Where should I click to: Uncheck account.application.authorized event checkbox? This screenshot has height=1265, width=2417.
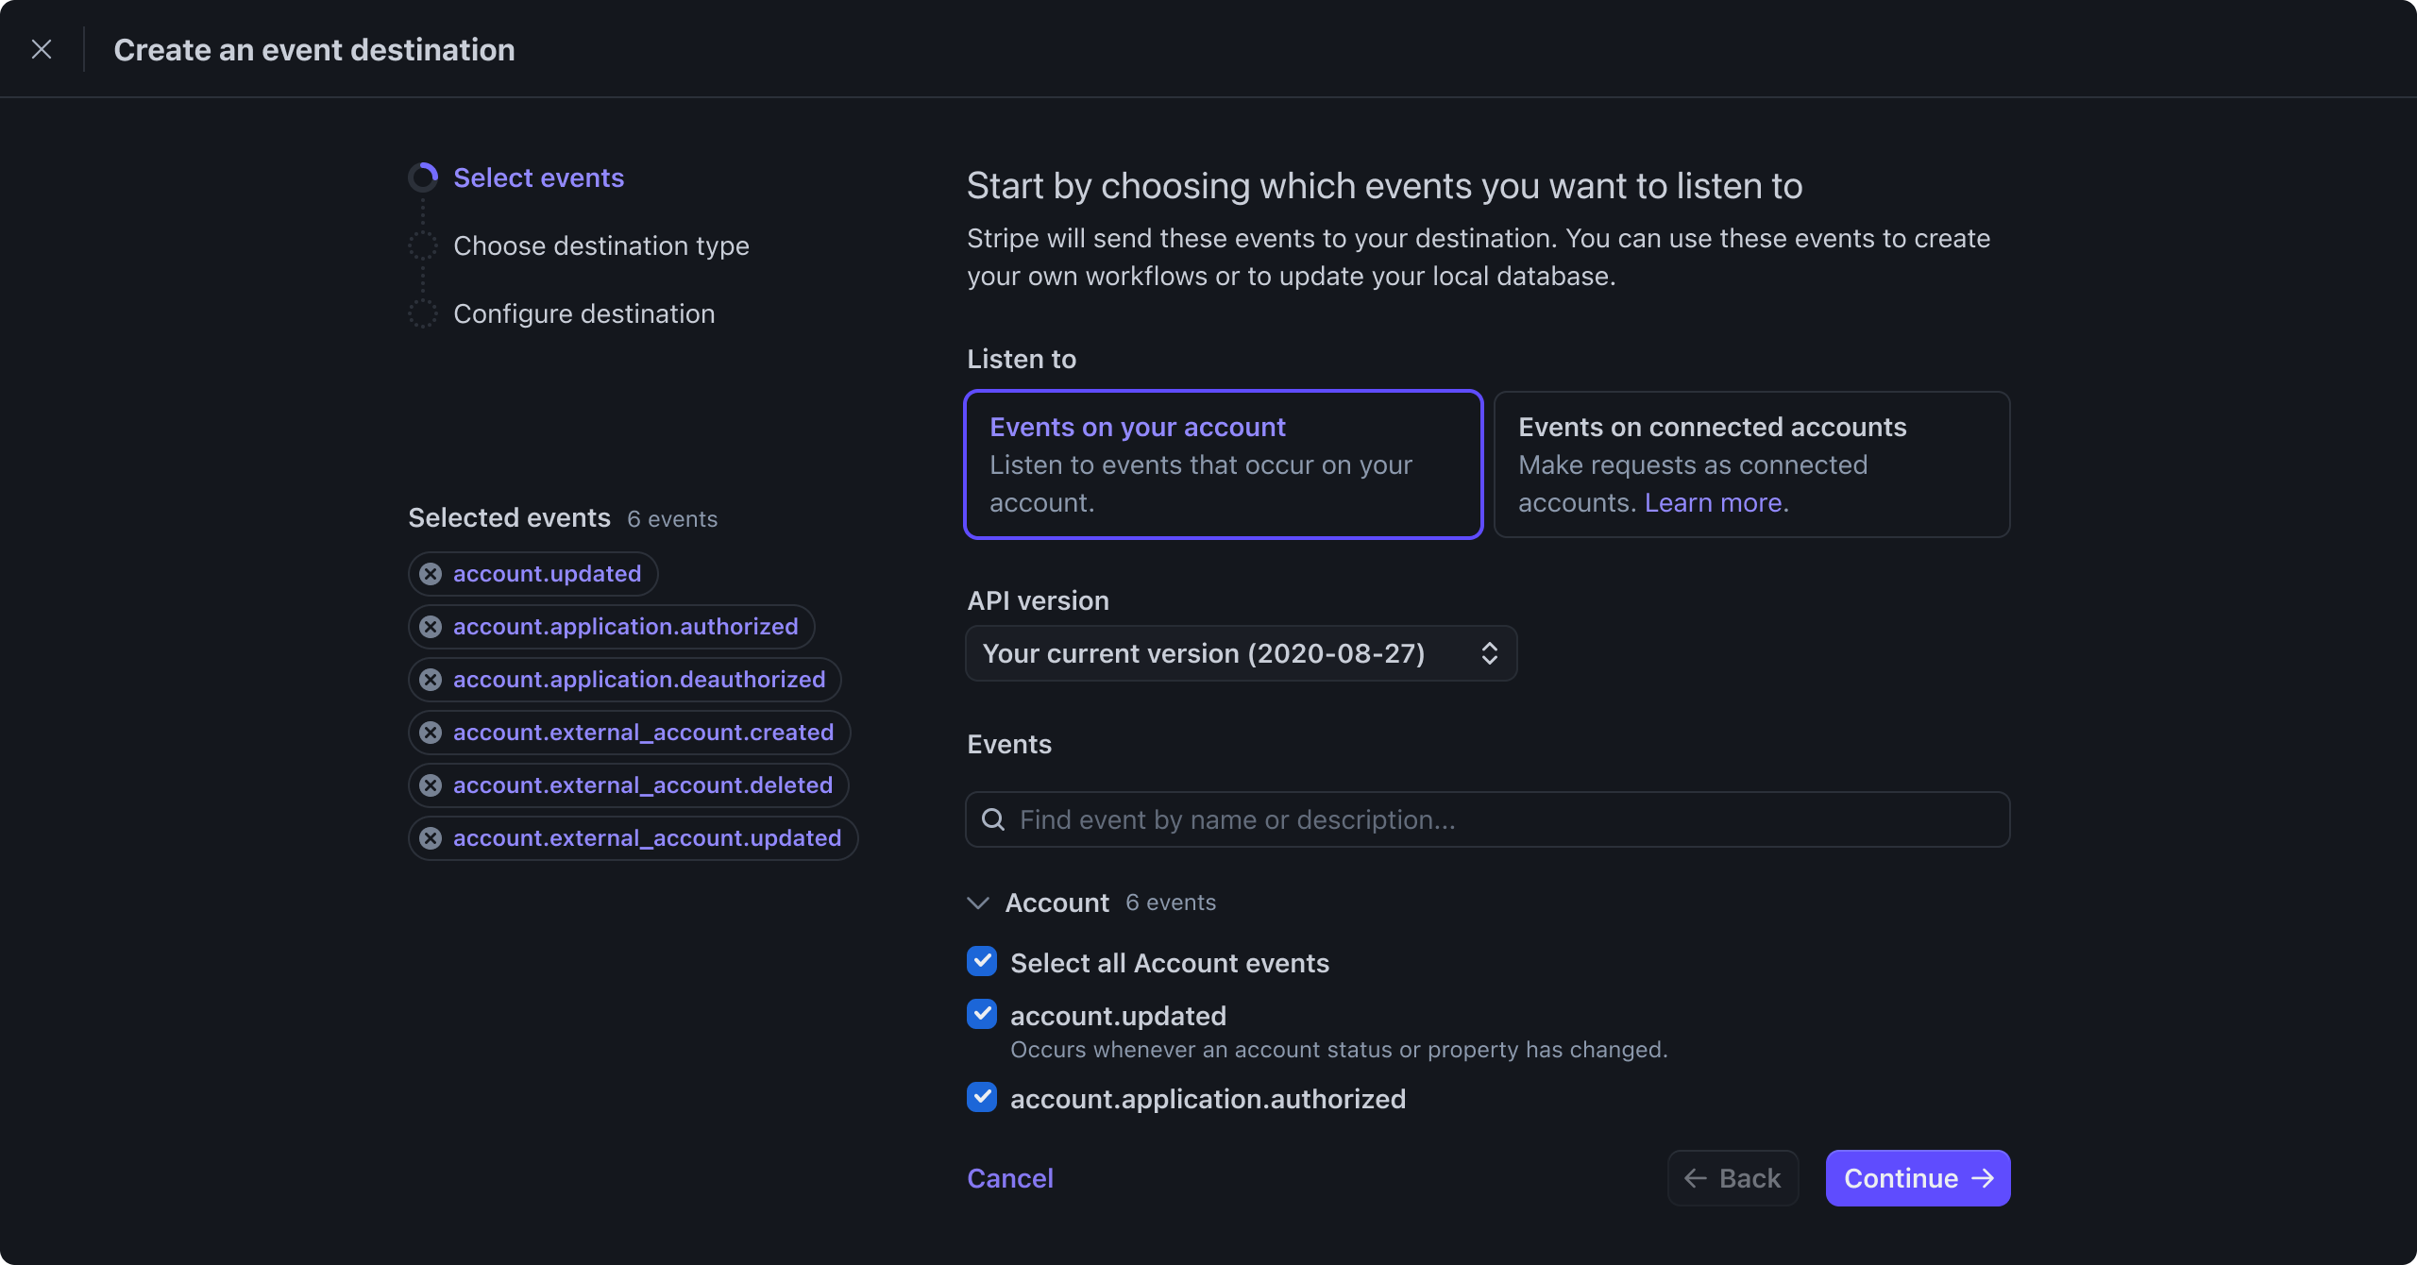[x=982, y=1097]
